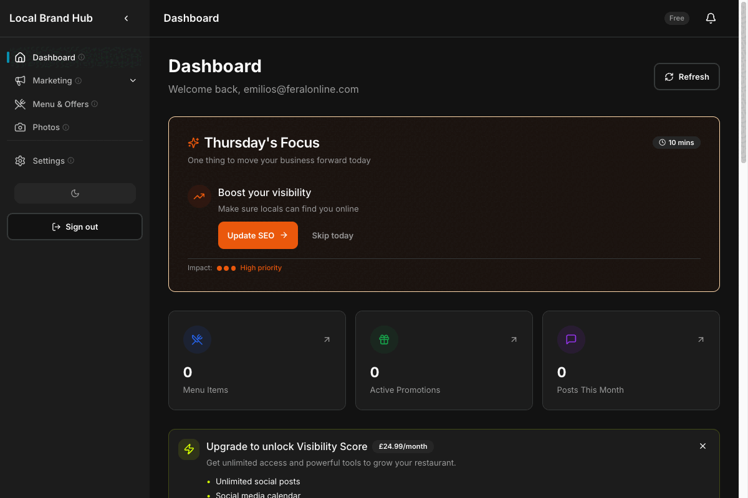
Task: Click the purple chat icon on Posts This Month
Action: pos(571,339)
